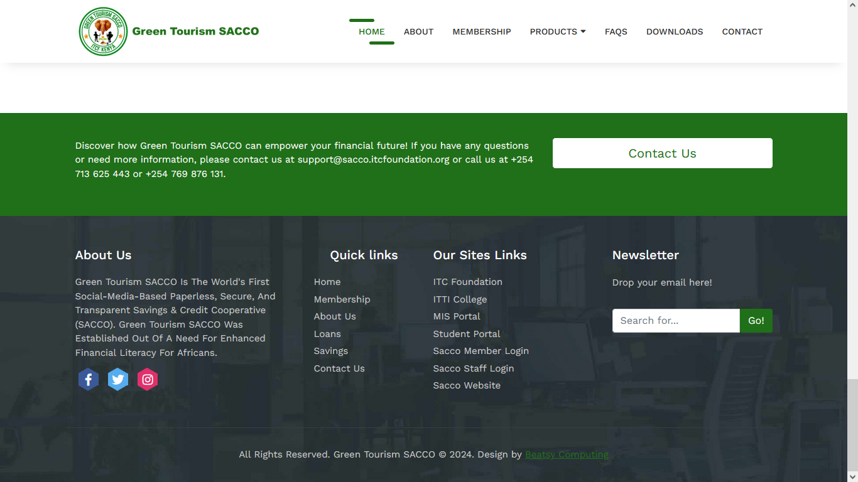Open the Facebook social icon
Image resolution: width=858 pixels, height=482 pixels.
(x=89, y=379)
